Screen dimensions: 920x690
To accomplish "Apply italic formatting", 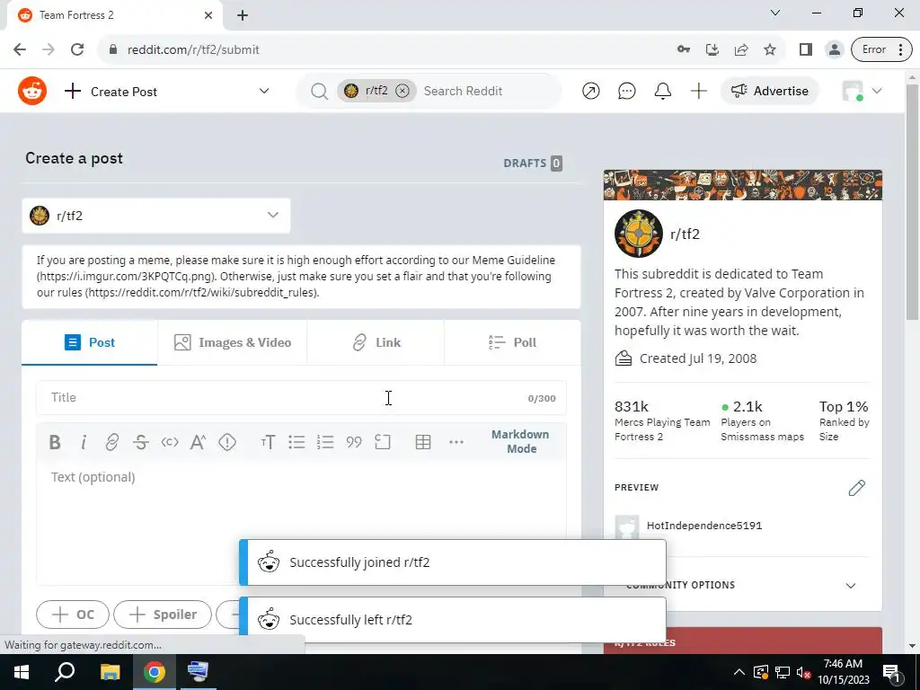I will 84,442.
